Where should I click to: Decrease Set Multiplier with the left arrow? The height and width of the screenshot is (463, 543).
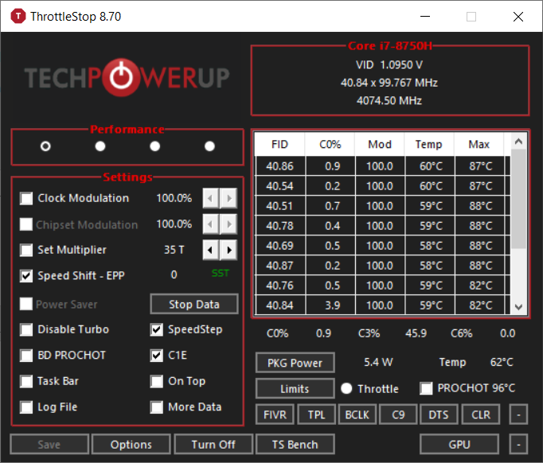(210, 250)
